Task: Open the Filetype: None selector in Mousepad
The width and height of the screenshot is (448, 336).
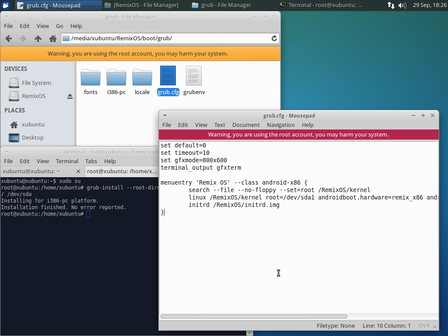Action: pyautogui.click(x=336, y=325)
